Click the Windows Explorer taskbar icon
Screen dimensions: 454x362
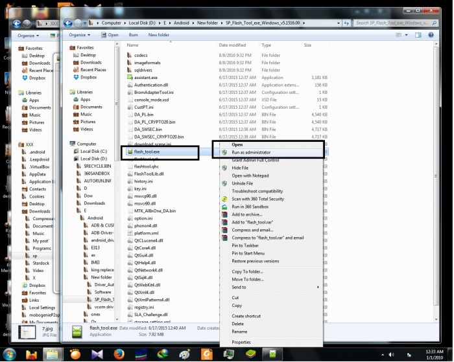coord(53,354)
